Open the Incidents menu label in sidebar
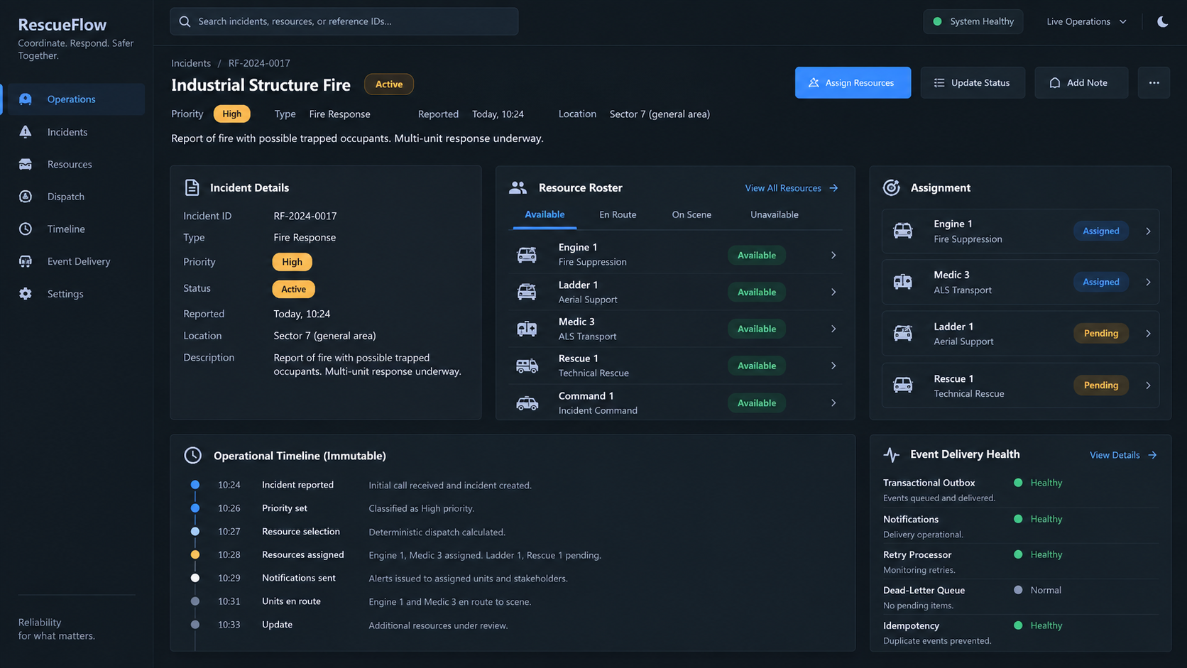Image resolution: width=1187 pixels, height=668 pixels. click(67, 132)
